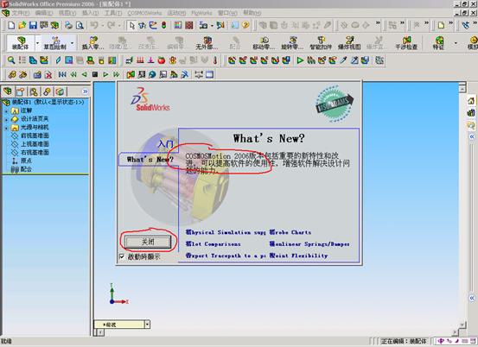This screenshot has width=478, height=347.
Task: Open the 工具 Tools menu
Action: 113,13
